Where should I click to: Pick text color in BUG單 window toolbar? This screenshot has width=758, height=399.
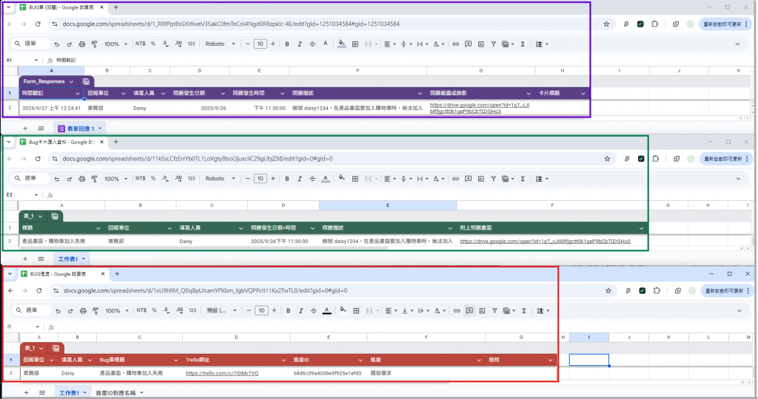(326, 44)
